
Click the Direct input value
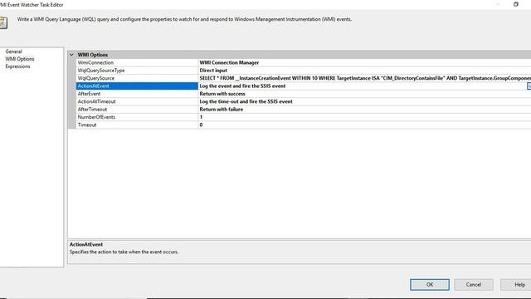(213, 71)
